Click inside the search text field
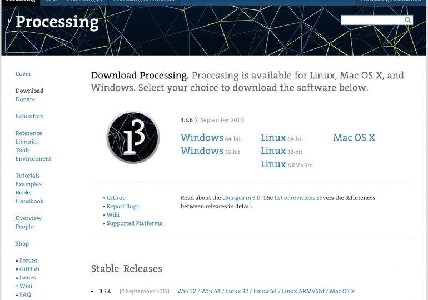428x300 pixels. pyautogui.click(x=372, y=20)
